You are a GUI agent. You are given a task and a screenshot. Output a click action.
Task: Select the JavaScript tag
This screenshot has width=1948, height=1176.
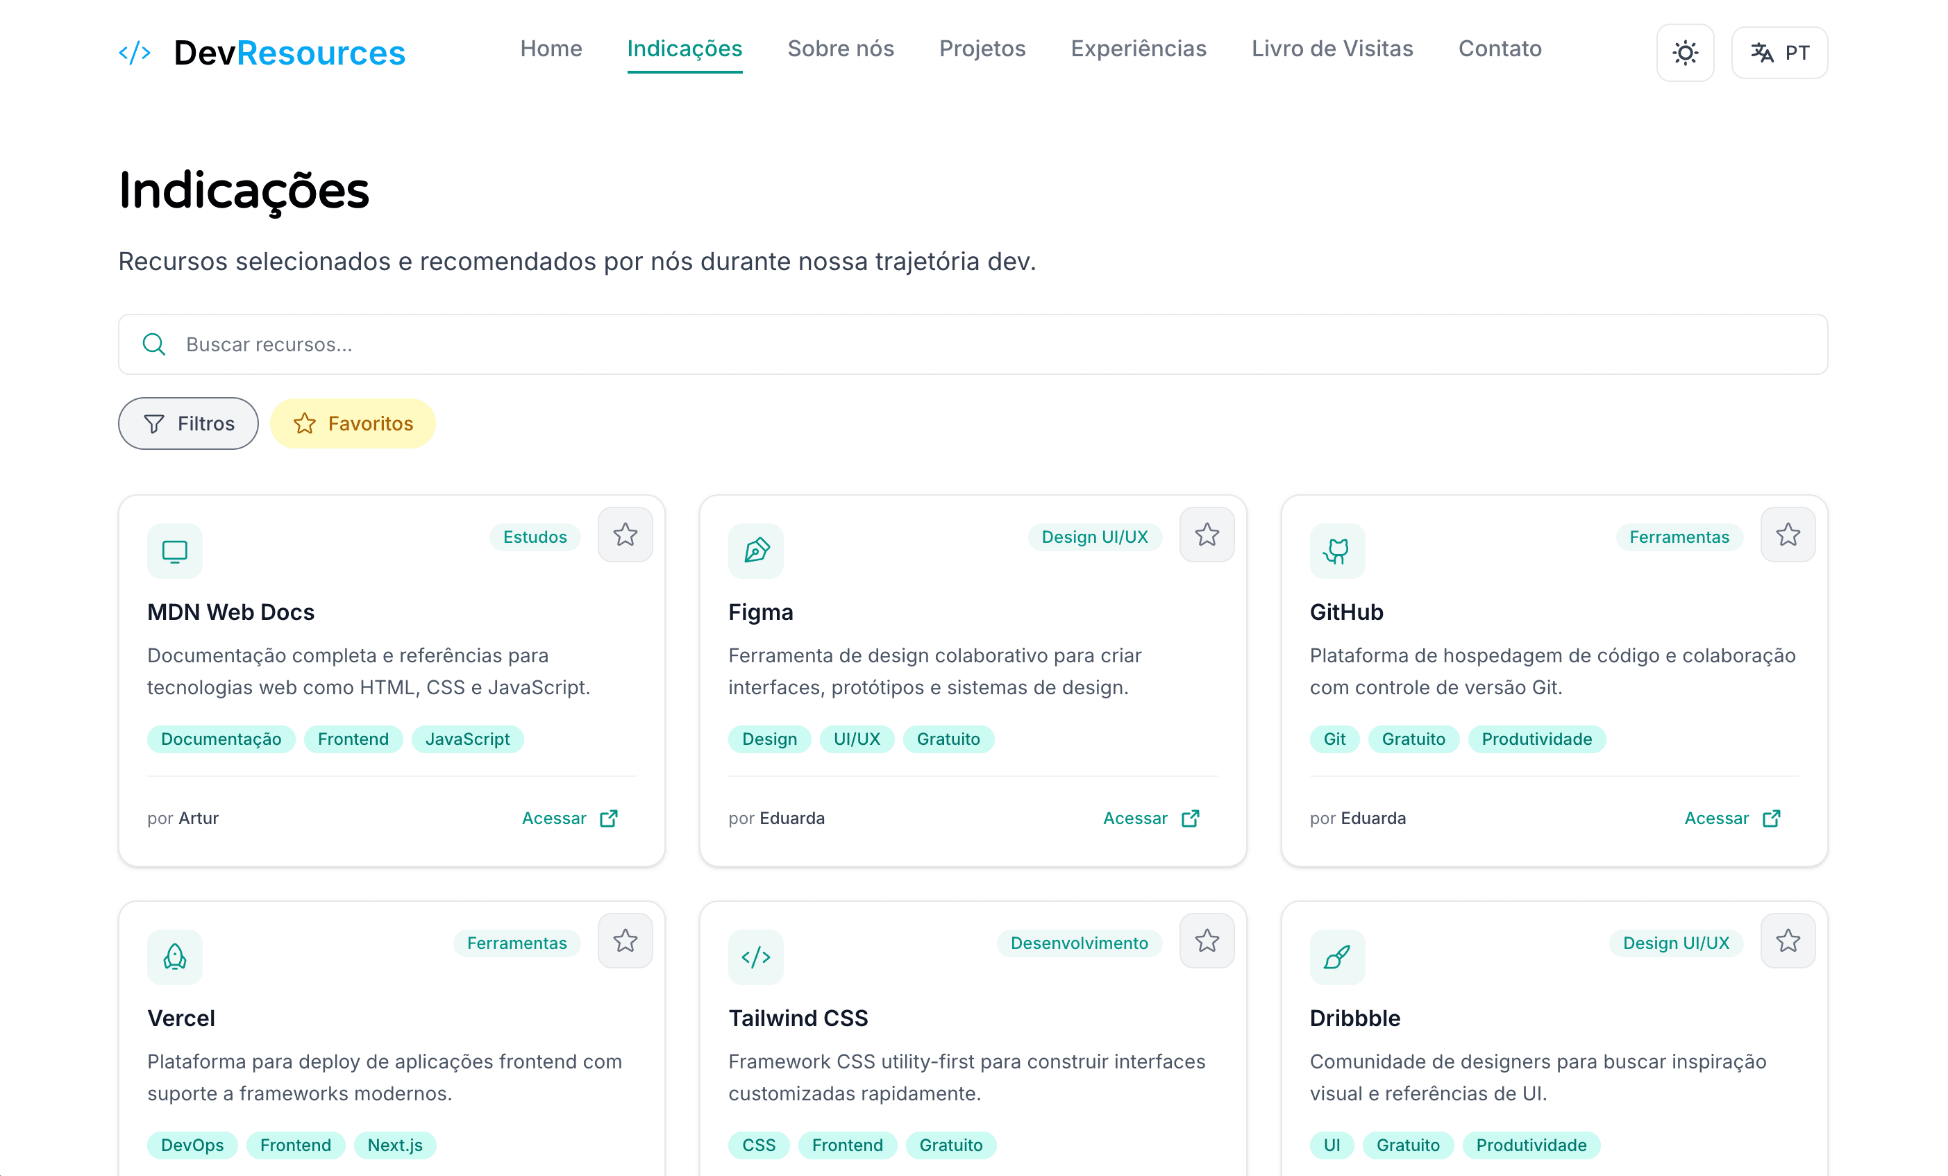pyautogui.click(x=467, y=740)
